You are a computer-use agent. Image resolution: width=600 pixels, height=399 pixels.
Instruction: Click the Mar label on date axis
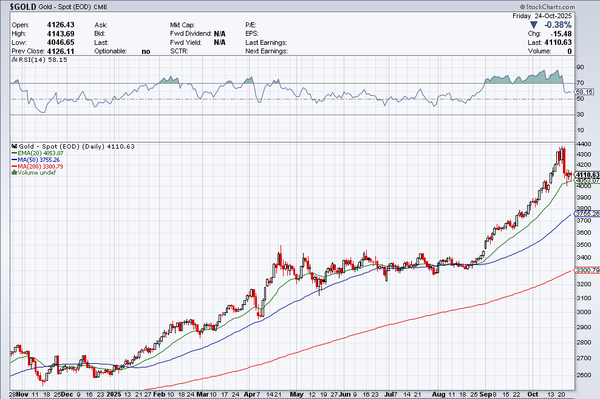click(202, 394)
